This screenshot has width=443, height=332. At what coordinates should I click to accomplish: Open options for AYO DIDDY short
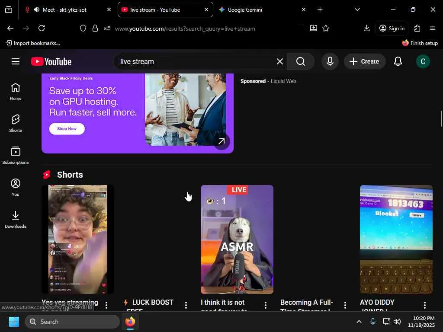click(425, 305)
